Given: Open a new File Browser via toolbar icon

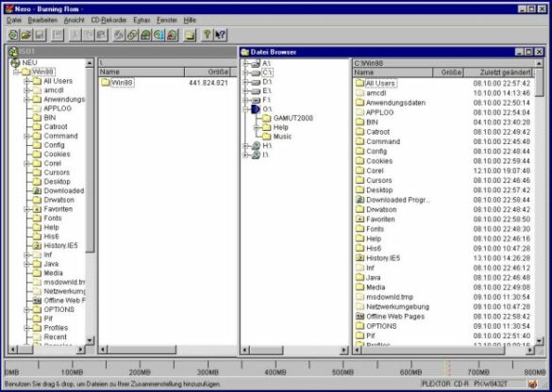Looking at the screenshot, I should pos(190,35).
